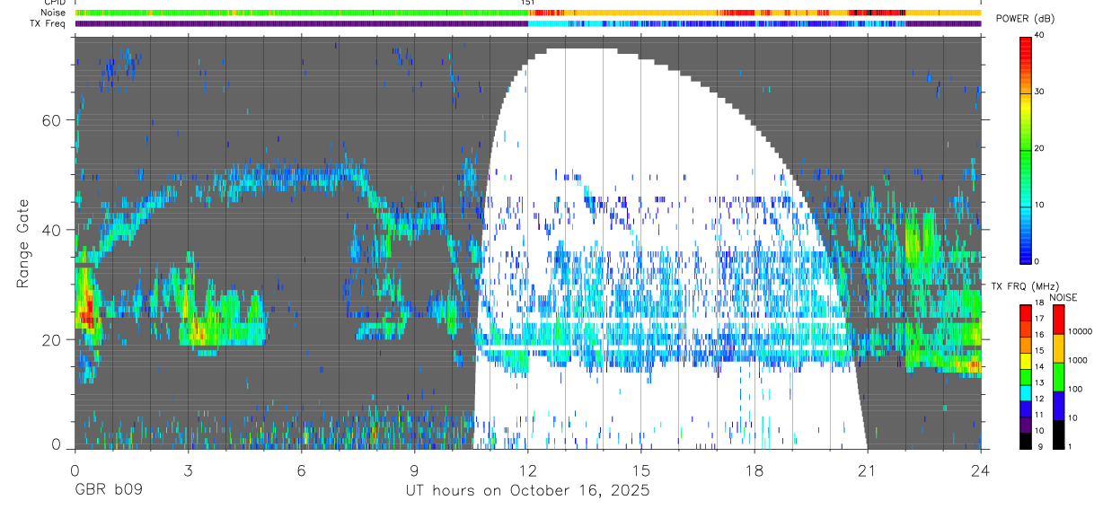Click the POWER rainbow color bar
This screenshot has height=509, width=1103.
point(1025,149)
